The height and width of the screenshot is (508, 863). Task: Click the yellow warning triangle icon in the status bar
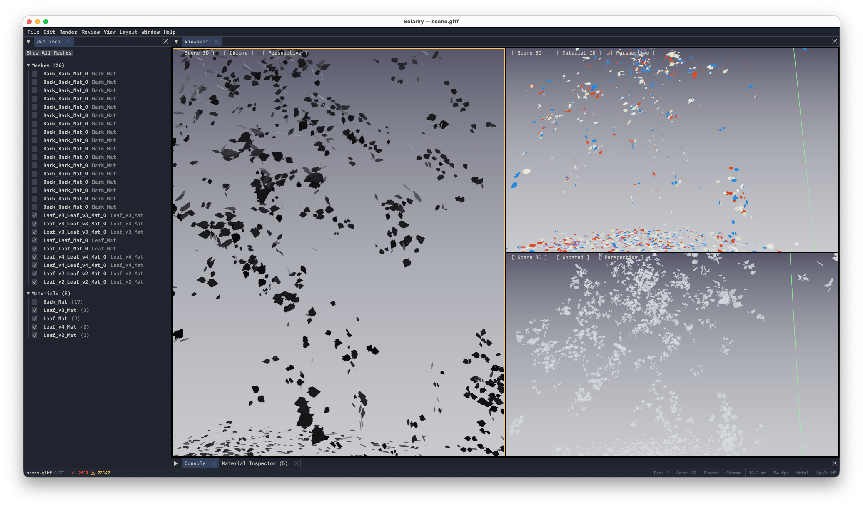93,473
